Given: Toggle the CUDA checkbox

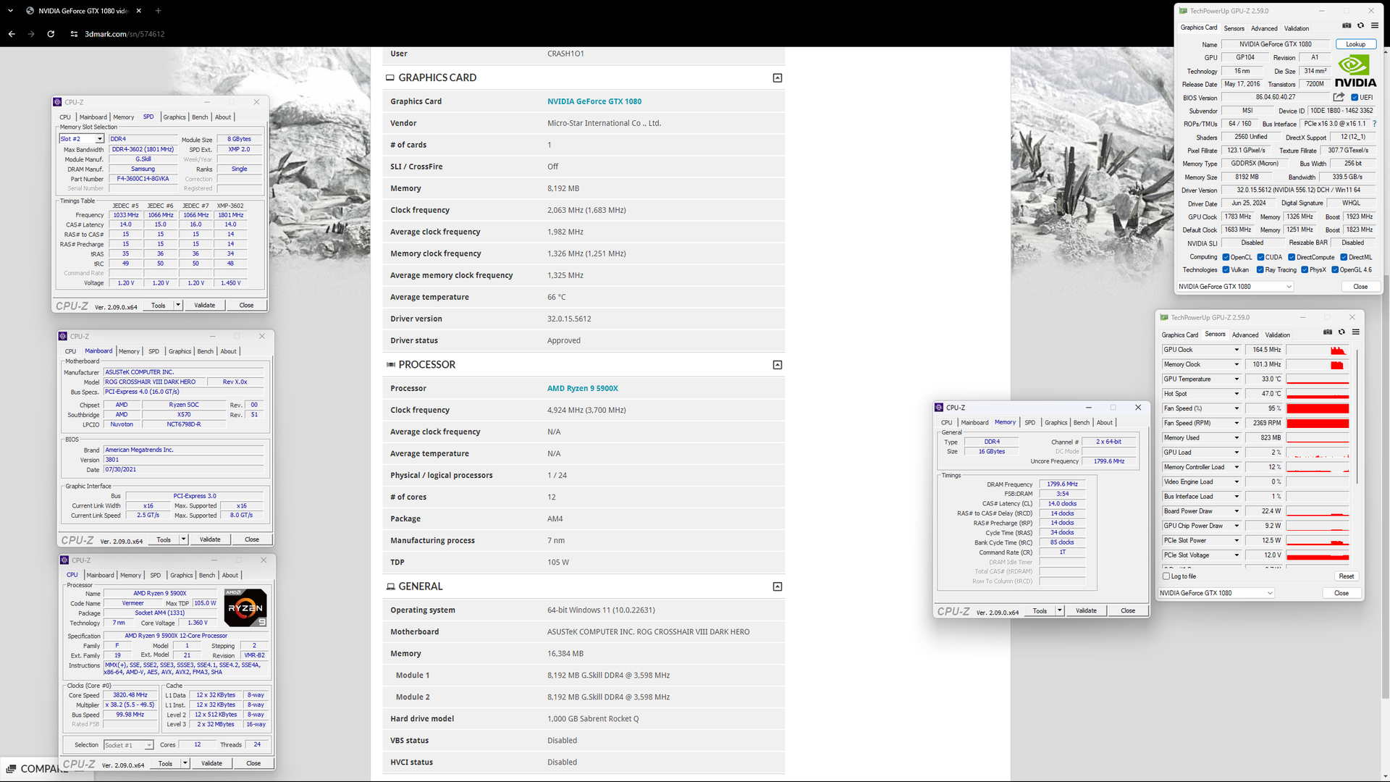Looking at the screenshot, I should click(1260, 257).
